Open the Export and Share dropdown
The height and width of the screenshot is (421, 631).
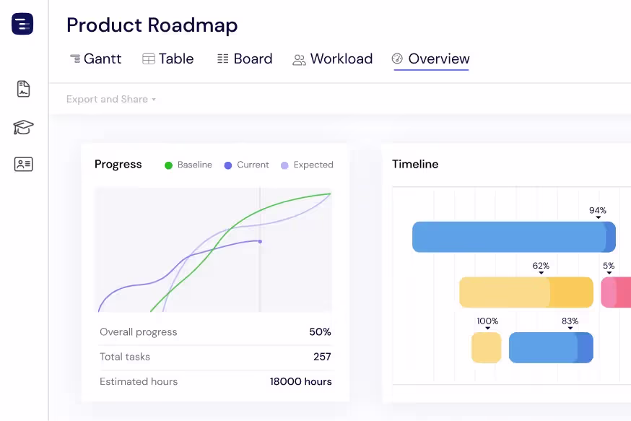[x=111, y=99]
